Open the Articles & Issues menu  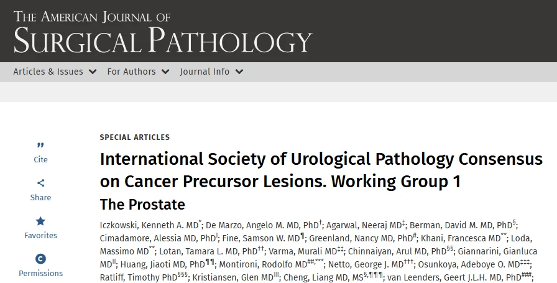(48, 72)
